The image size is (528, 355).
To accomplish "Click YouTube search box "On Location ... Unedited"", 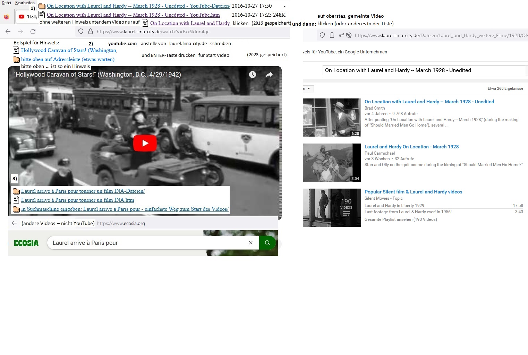I will pyautogui.click(x=424, y=70).
